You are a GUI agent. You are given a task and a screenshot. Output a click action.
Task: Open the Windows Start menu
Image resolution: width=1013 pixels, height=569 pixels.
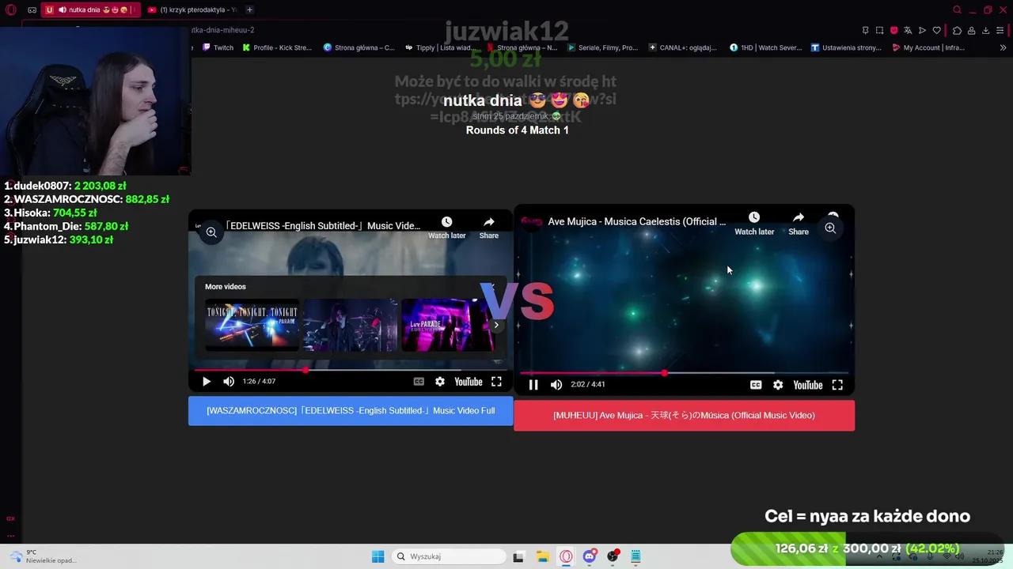(x=378, y=556)
